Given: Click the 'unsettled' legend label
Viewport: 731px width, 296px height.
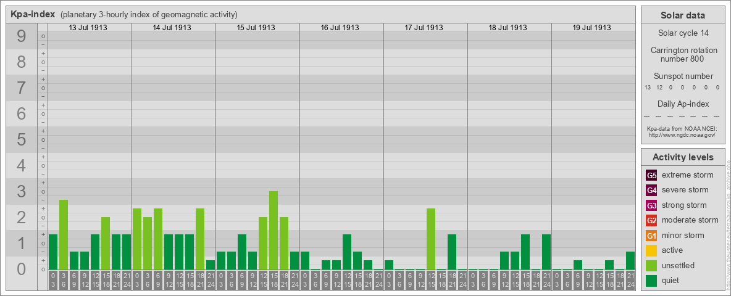Looking at the screenshot, I should (x=679, y=266).
